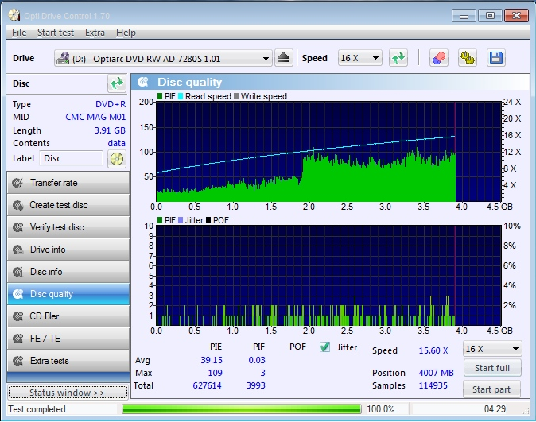Refresh disc info with green arrows icon
The height and width of the screenshot is (422, 536).
click(x=117, y=83)
